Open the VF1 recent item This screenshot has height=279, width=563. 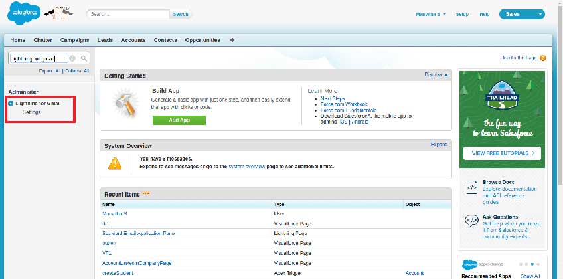coord(107,253)
